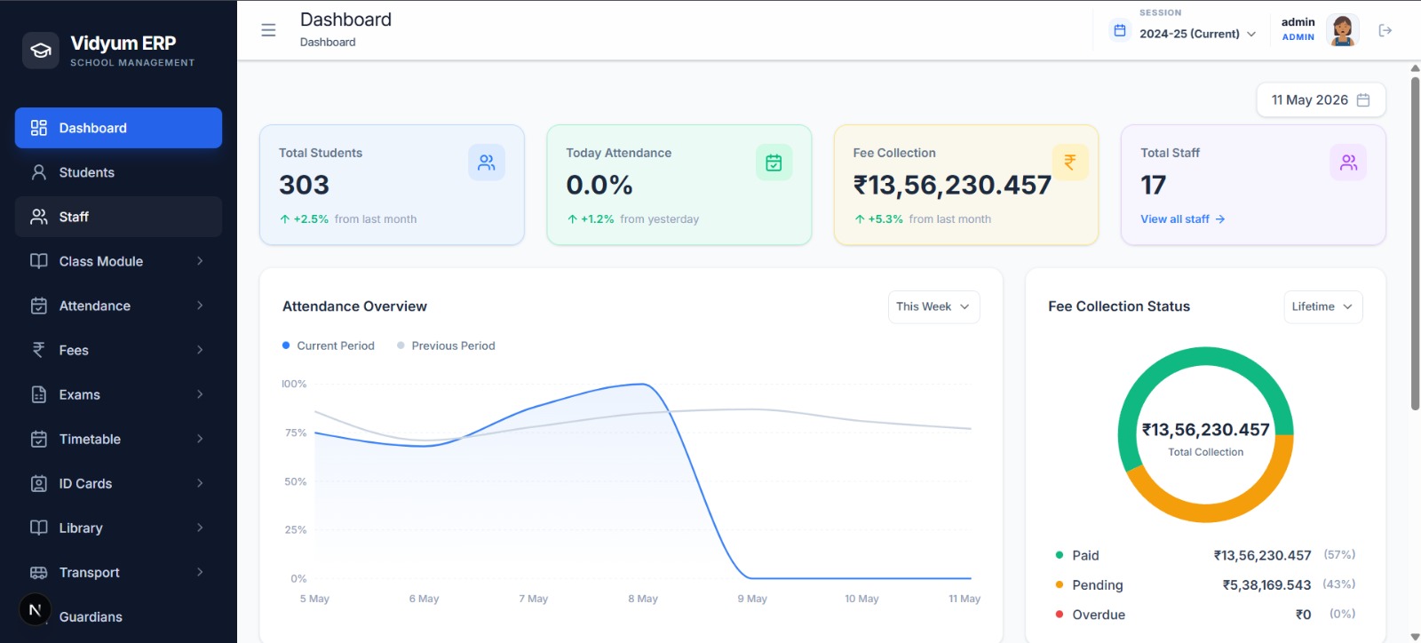Click the ID Cards badge icon
Screen dimensions: 1421x643
(x=39, y=483)
